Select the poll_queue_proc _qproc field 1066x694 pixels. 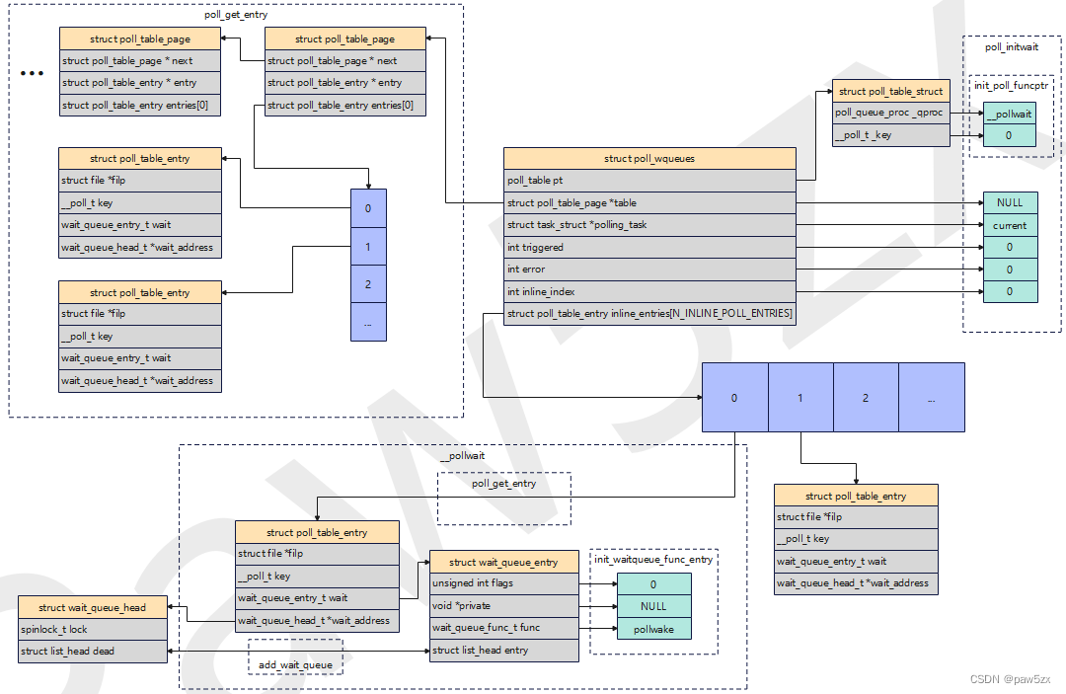click(x=890, y=113)
